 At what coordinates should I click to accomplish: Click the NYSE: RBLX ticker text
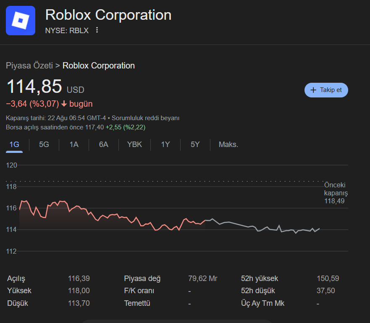click(67, 30)
